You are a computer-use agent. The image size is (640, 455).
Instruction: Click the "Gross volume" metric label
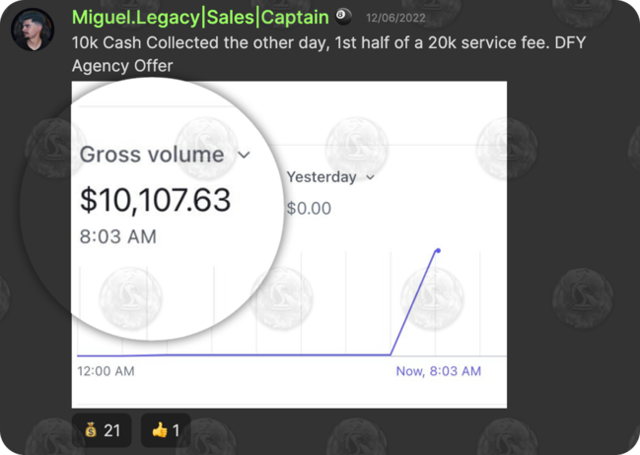[152, 155]
